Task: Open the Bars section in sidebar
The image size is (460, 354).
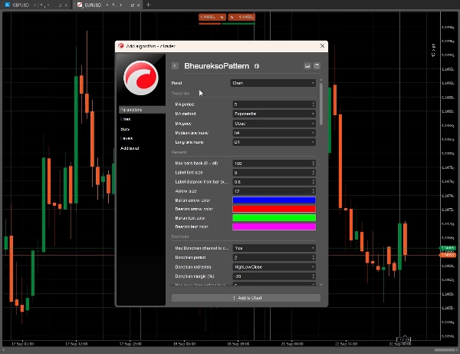Action: 125,129
